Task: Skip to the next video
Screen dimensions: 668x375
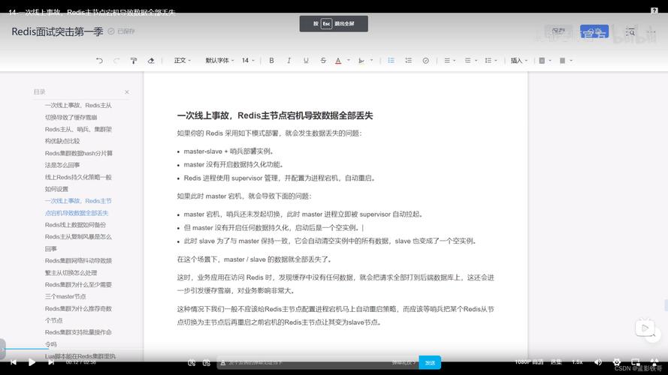Action: [x=50, y=362]
